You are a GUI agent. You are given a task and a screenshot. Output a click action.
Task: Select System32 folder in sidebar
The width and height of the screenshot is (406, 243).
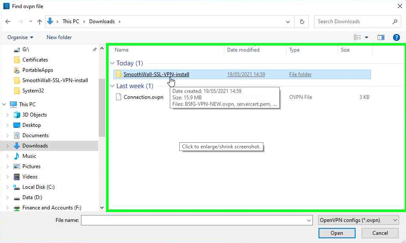(x=33, y=91)
